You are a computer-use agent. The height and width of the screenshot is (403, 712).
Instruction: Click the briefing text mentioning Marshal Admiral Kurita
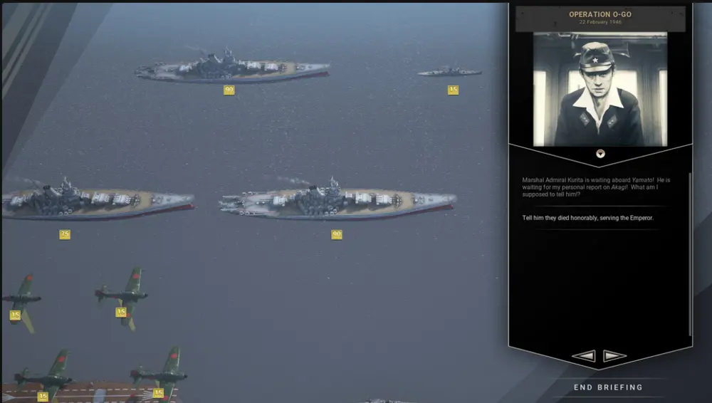[596, 187]
